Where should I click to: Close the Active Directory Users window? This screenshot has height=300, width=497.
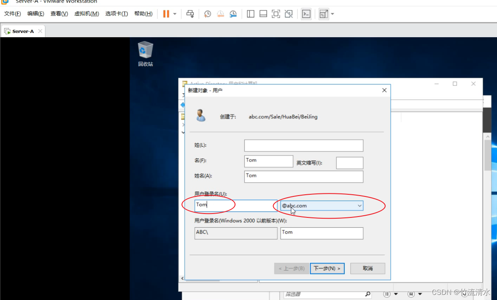coord(473,84)
